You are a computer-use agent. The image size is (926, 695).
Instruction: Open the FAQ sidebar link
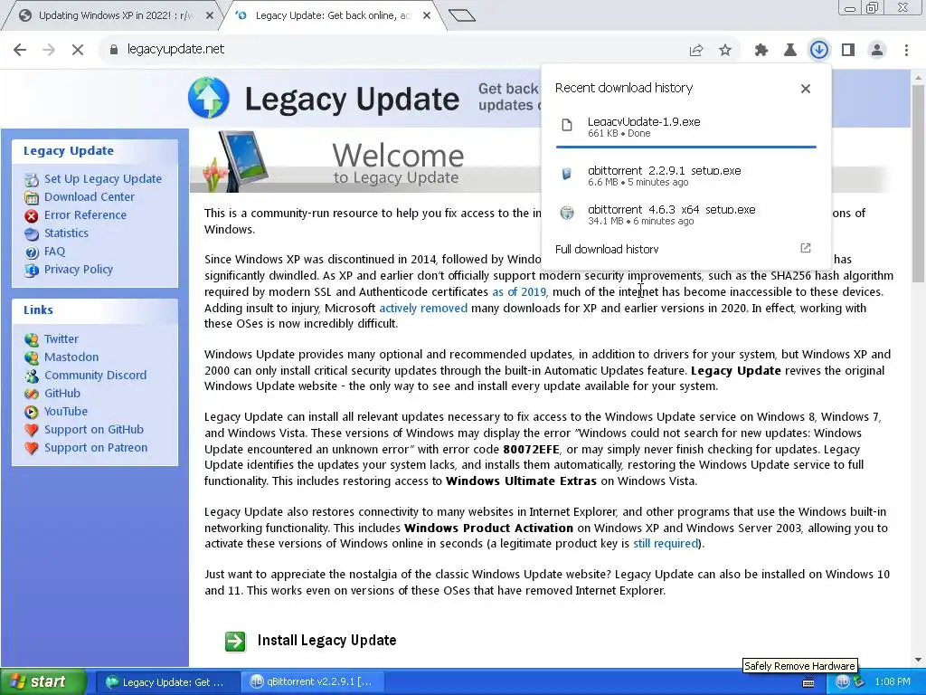[54, 252]
